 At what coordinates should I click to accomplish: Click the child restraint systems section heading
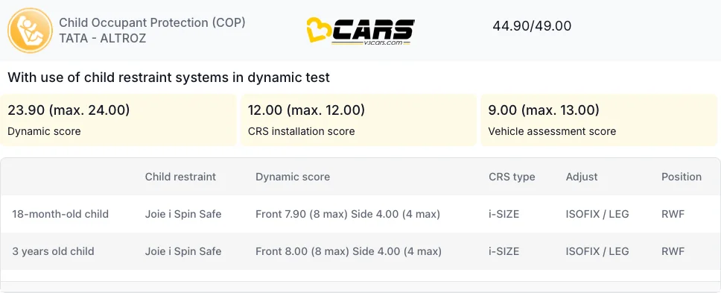(x=169, y=78)
